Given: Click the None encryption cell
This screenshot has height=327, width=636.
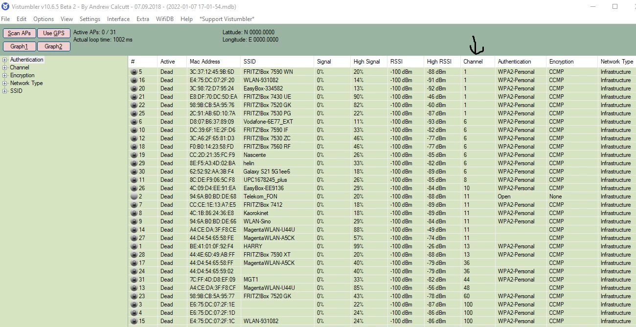Looking at the screenshot, I should click(x=555, y=196).
